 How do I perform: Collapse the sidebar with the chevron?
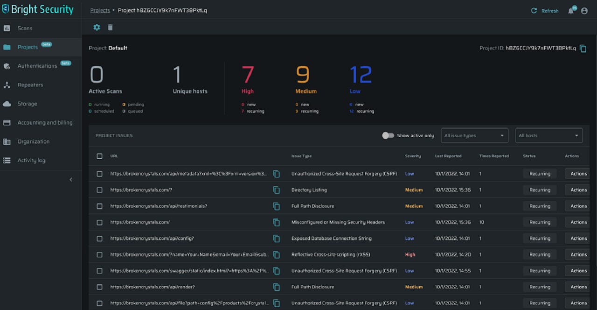(x=71, y=179)
